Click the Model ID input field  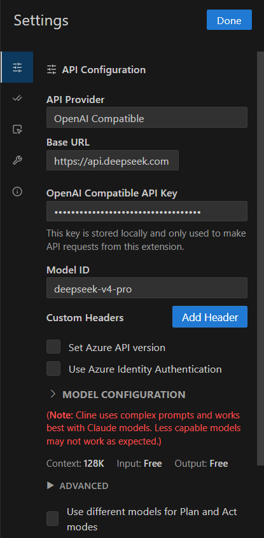[147, 288]
